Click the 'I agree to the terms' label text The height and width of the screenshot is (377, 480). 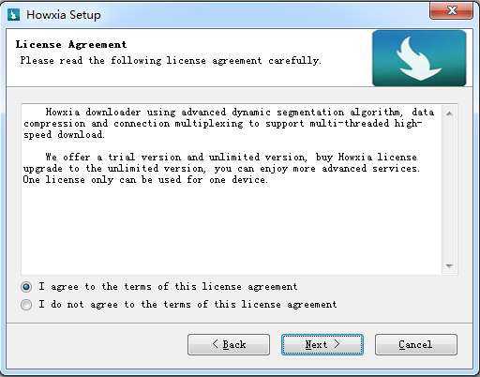click(x=168, y=287)
